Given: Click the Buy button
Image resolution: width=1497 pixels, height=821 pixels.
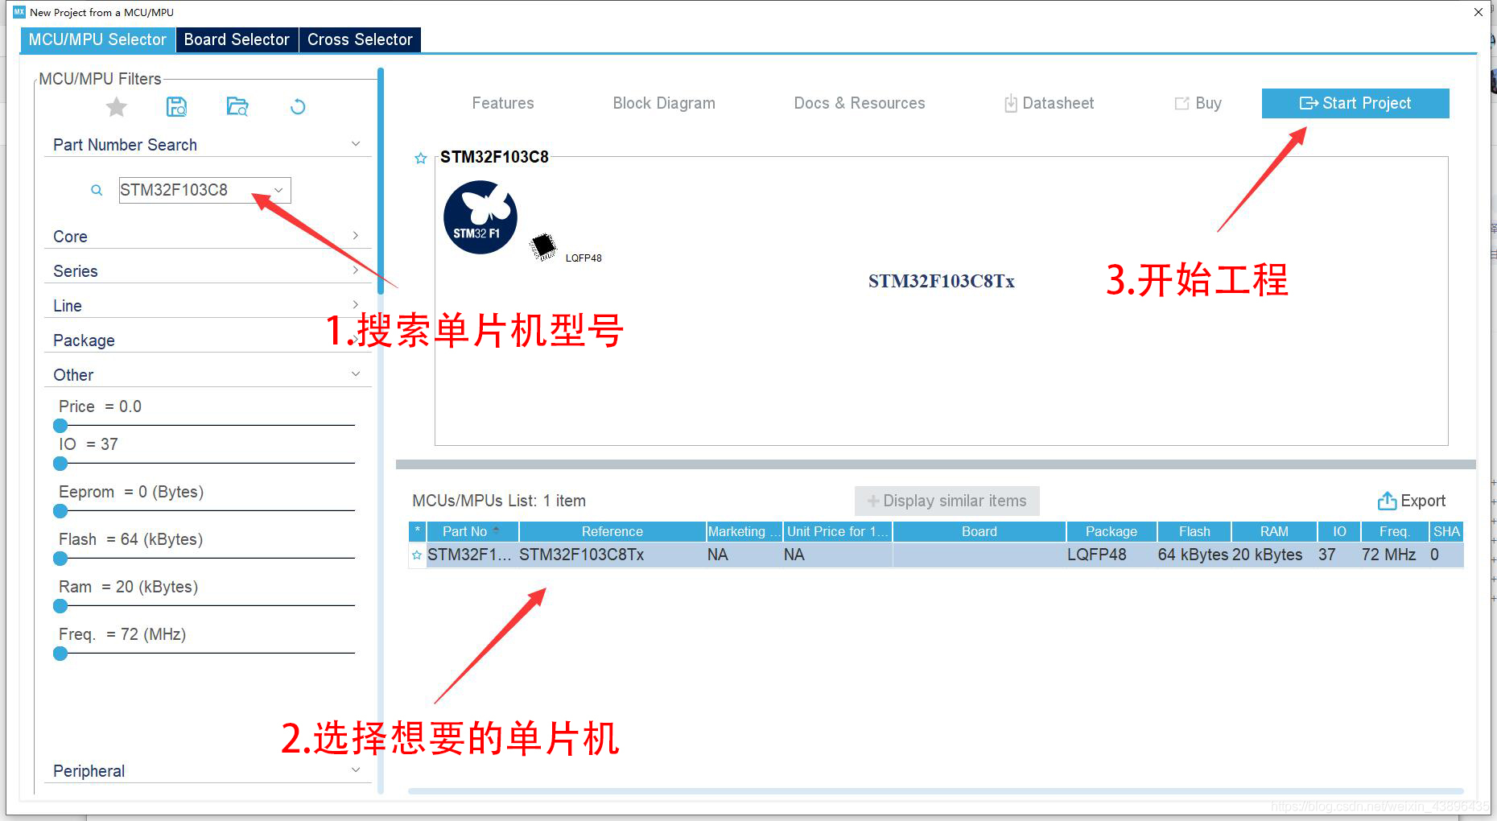Looking at the screenshot, I should 1198,103.
